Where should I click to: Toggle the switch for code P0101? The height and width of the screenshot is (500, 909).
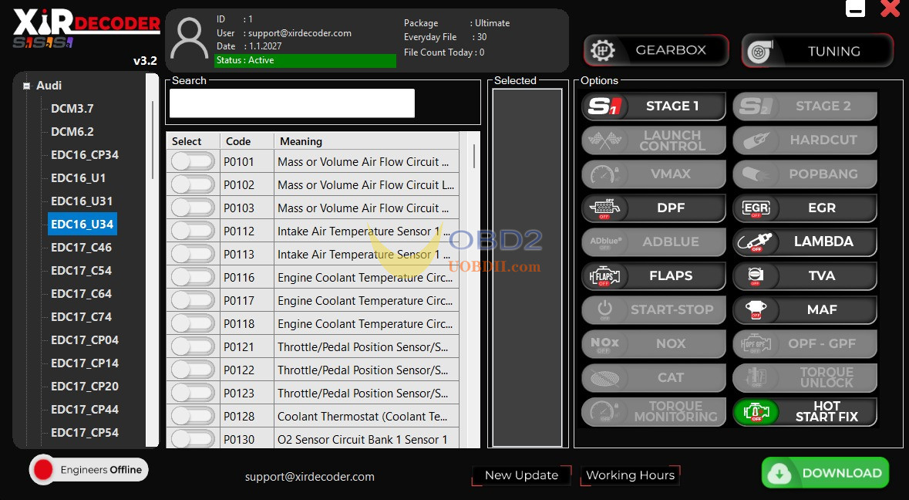(193, 161)
